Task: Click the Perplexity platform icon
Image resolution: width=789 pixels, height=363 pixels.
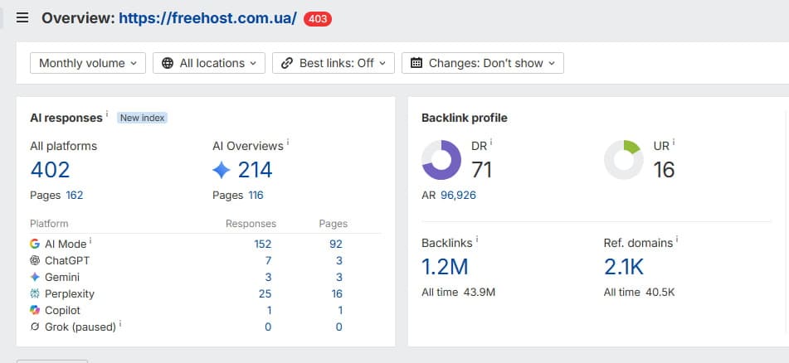Action: (x=35, y=293)
